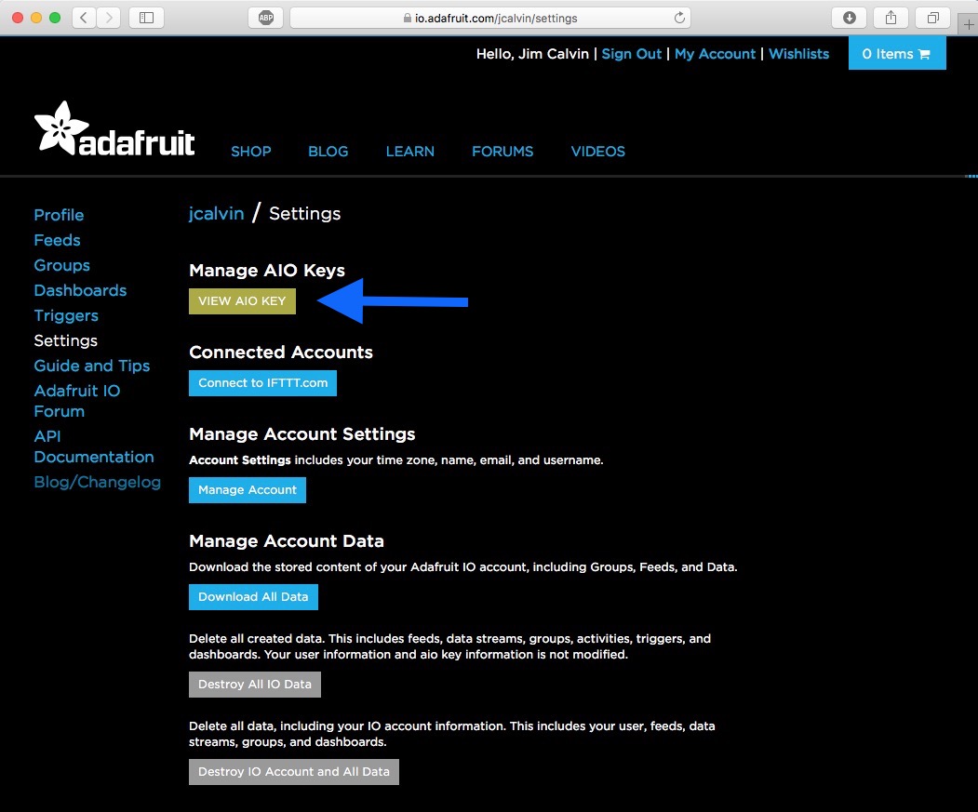Go to the SHOP menu item
This screenshot has width=978, height=812.
pos(250,152)
